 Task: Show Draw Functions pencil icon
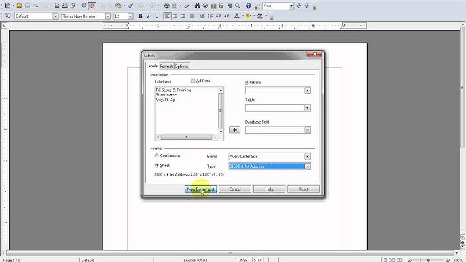pos(187,5)
